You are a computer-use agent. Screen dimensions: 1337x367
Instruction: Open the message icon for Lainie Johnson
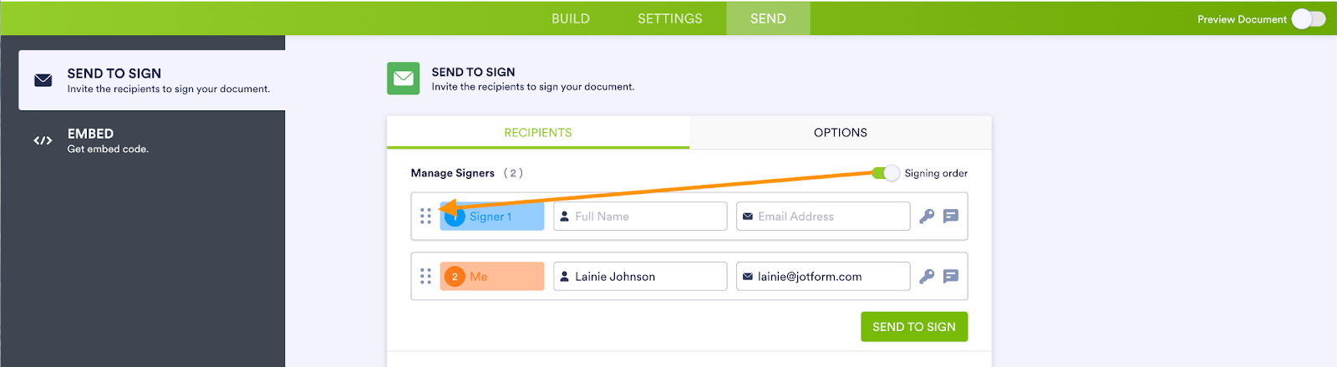950,277
